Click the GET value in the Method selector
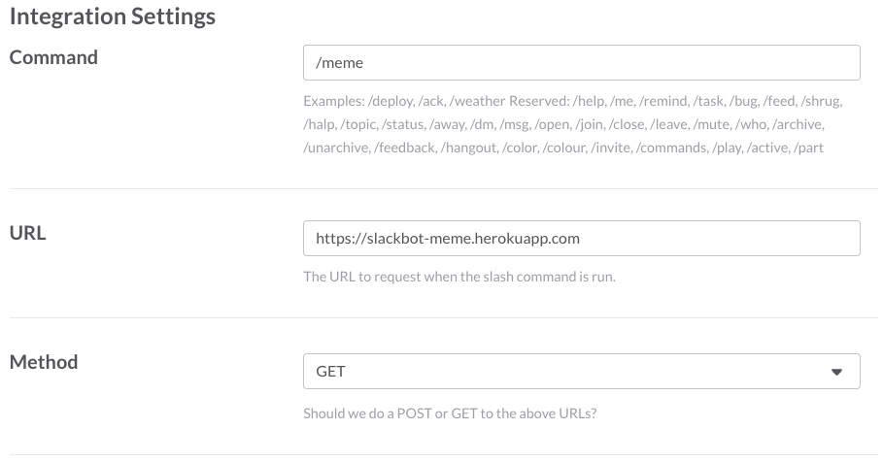 (331, 372)
